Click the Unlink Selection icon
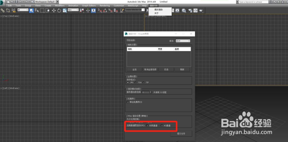Screen dimensions: 288x142 (8, 10)
